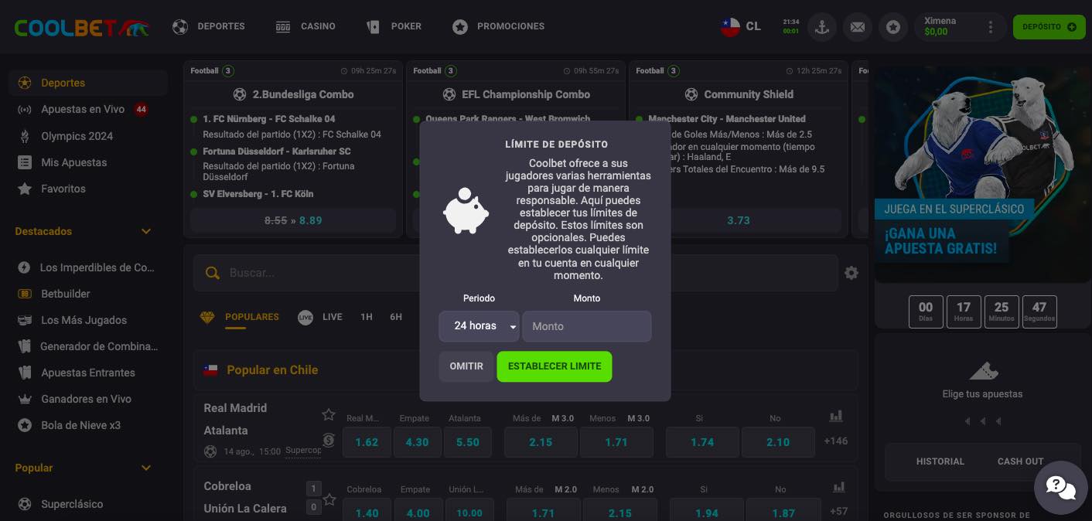
Task: Open user account three-dots menu
Action: pyautogui.click(x=990, y=27)
